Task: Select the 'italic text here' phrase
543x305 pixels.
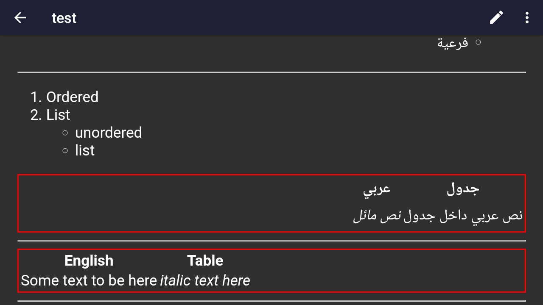Action: tap(205, 280)
